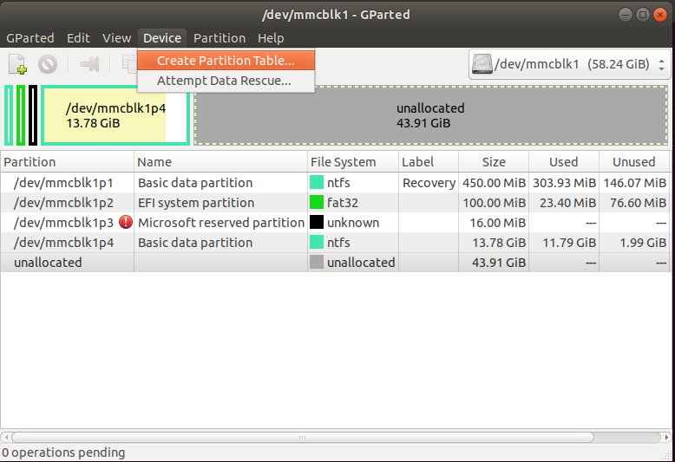Minimize the GParted window
The height and width of the screenshot is (462, 675).
point(625,15)
